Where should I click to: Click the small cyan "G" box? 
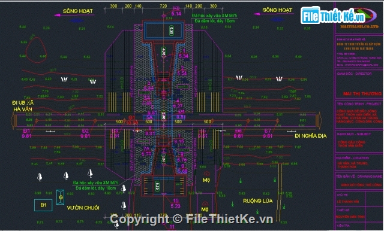pos(60,197)
